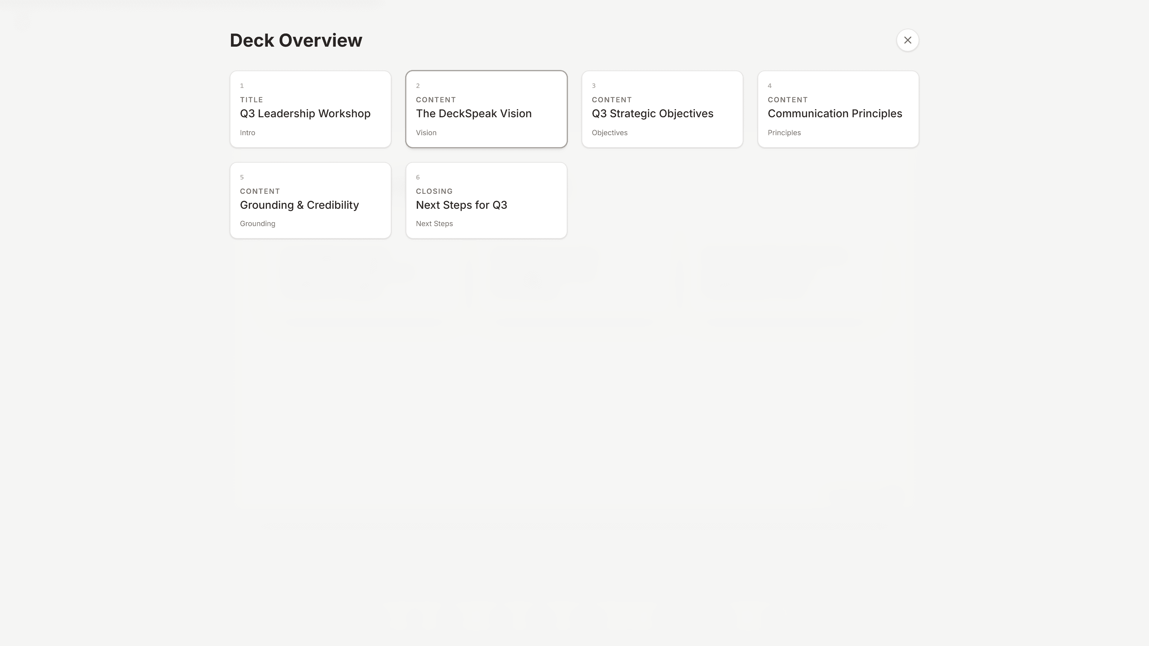The width and height of the screenshot is (1149, 646).
Task: Click the Deck Overview heading
Action: pos(296,41)
